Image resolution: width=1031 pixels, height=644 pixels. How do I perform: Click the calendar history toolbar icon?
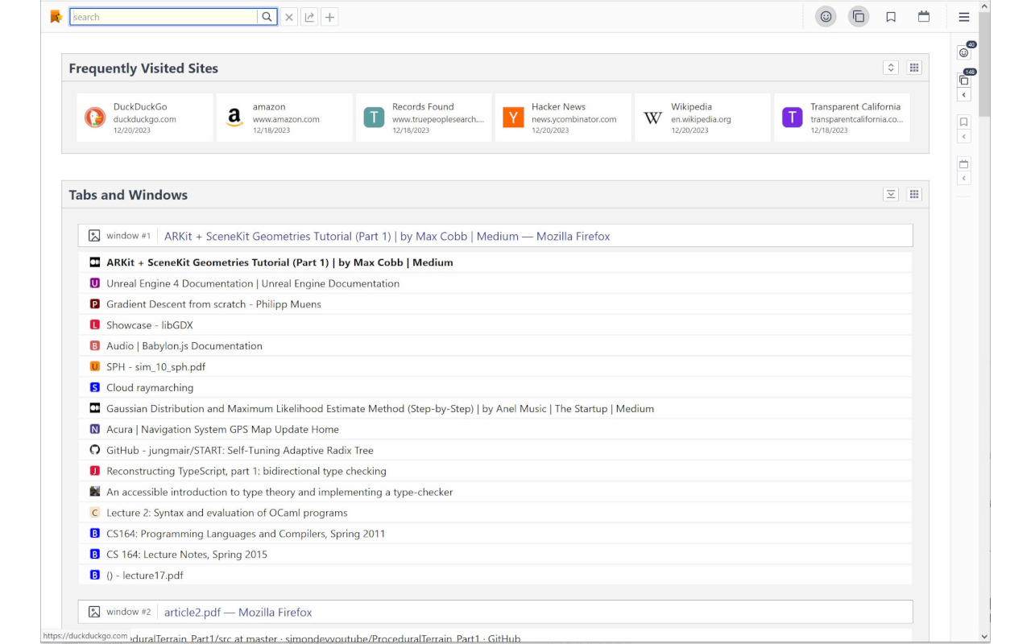coord(924,17)
